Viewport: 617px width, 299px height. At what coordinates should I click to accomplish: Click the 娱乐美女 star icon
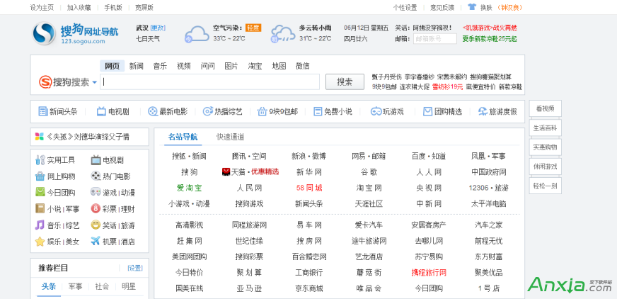point(40,241)
